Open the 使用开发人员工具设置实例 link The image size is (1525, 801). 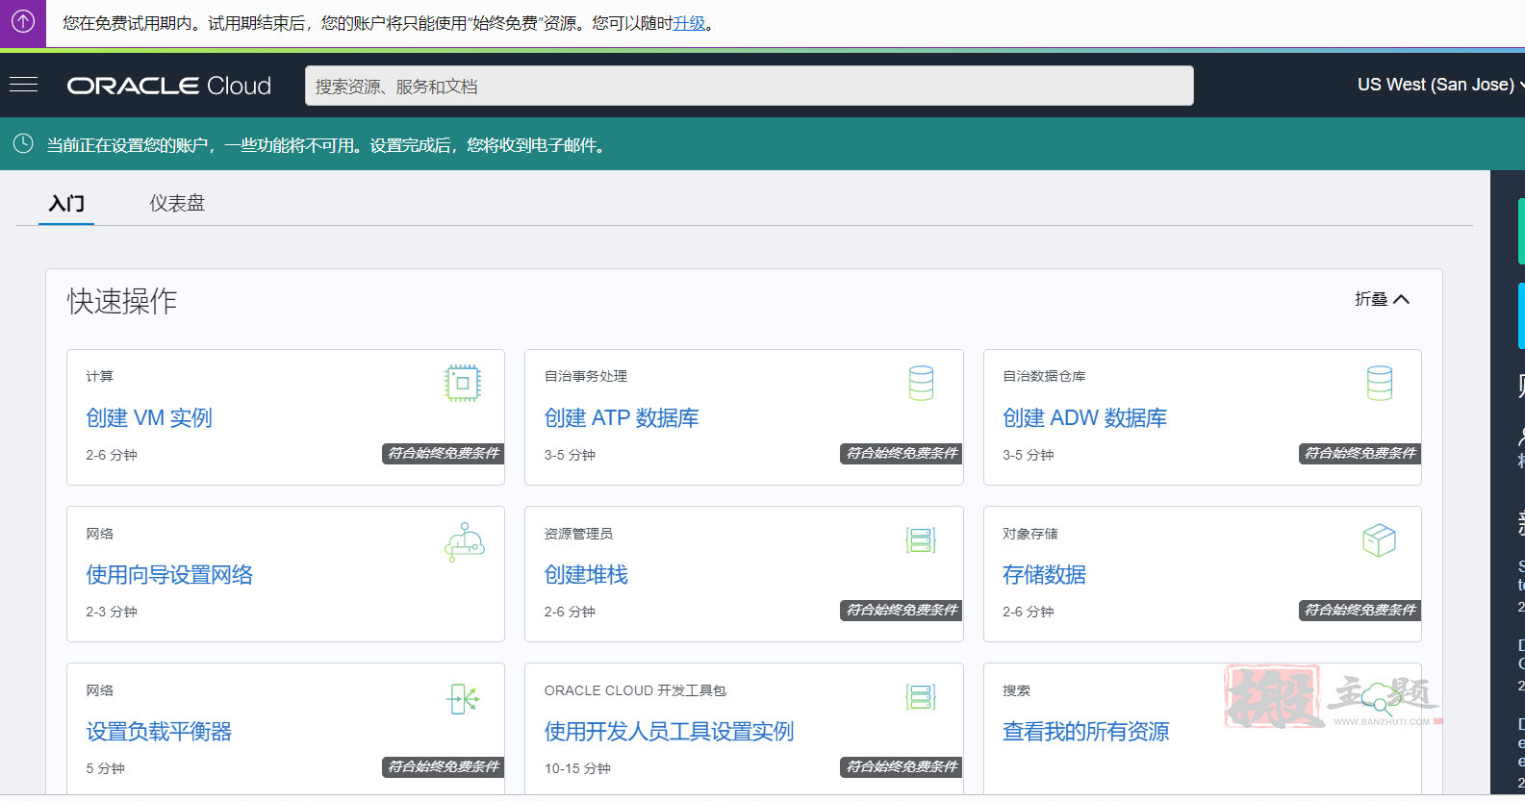point(669,732)
